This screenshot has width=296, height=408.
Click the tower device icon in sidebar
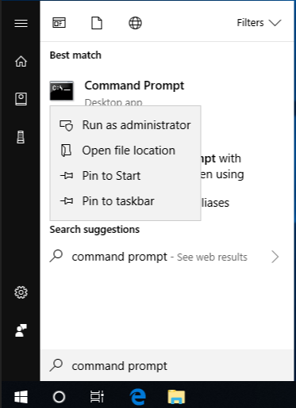(x=21, y=137)
